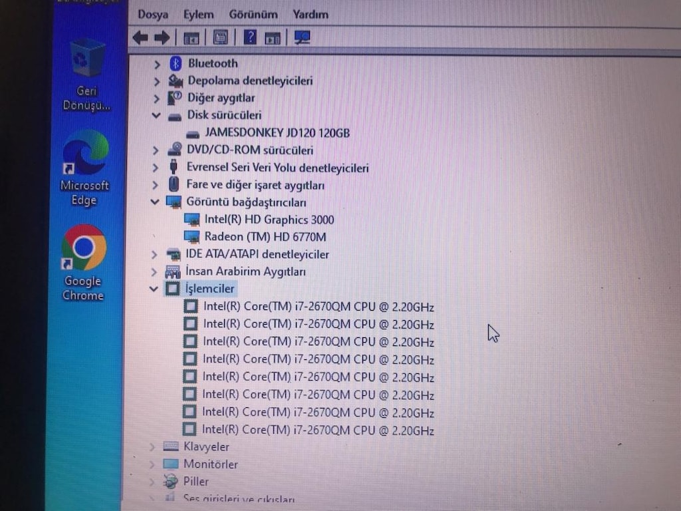Expand İnsan Arabirim Aygıtları node
This screenshot has height=511, width=681.
(154, 272)
